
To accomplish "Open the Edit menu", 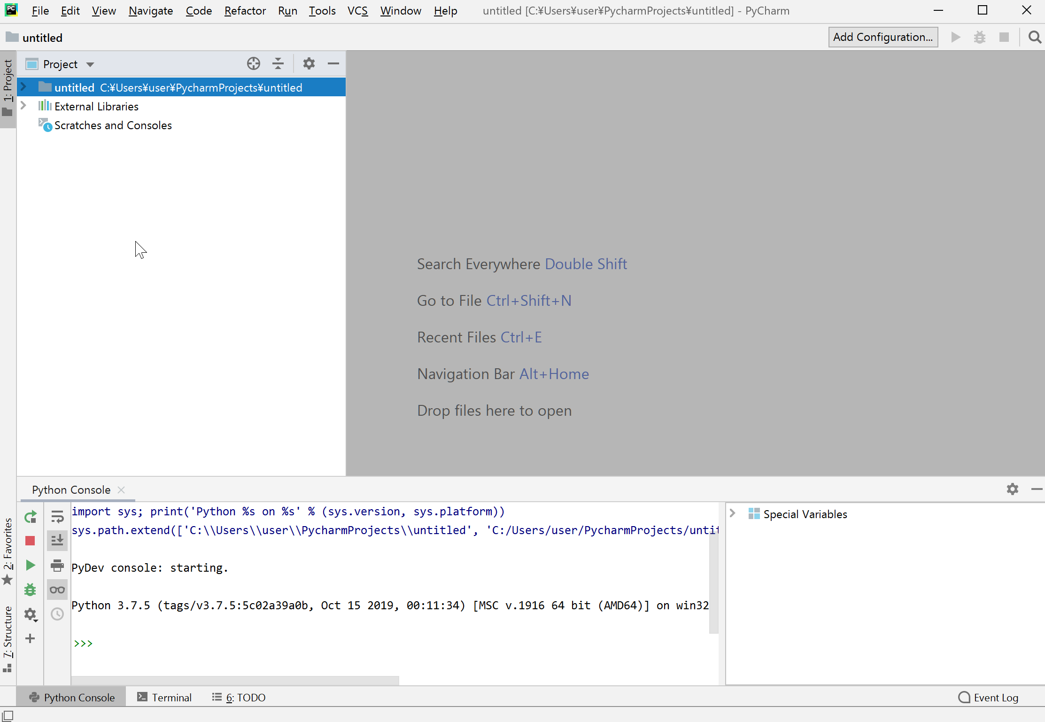I will coord(70,10).
